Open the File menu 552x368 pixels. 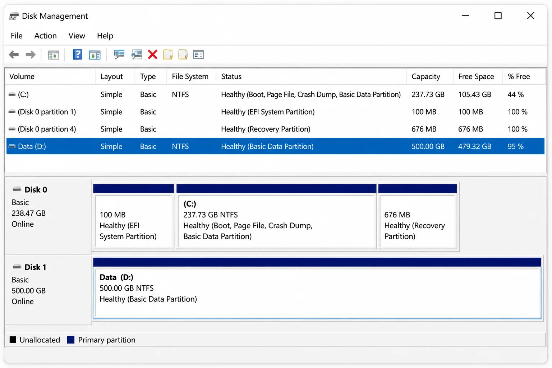17,36
